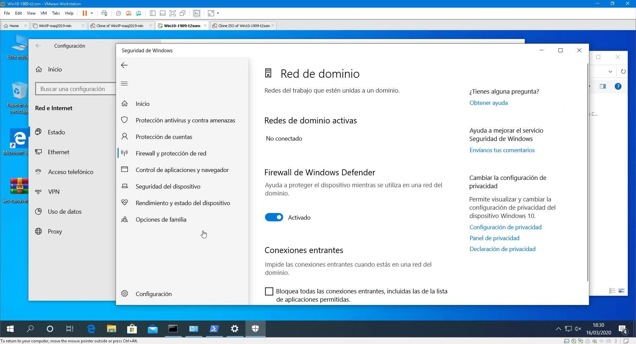Open Microsoft Store from the taskbar
Screen dimensions: 636x344
132,328
